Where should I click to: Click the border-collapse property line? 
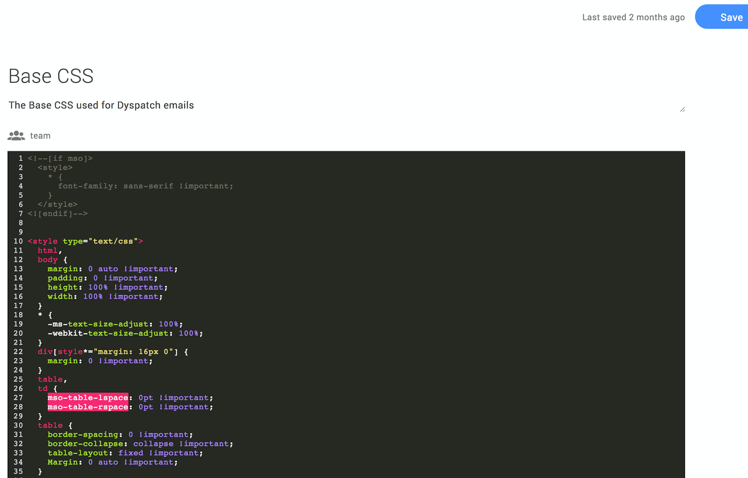point(140,444)
